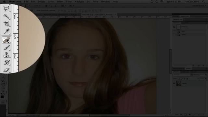
Task: Open the Layer menu
Action: click(51, 2)
